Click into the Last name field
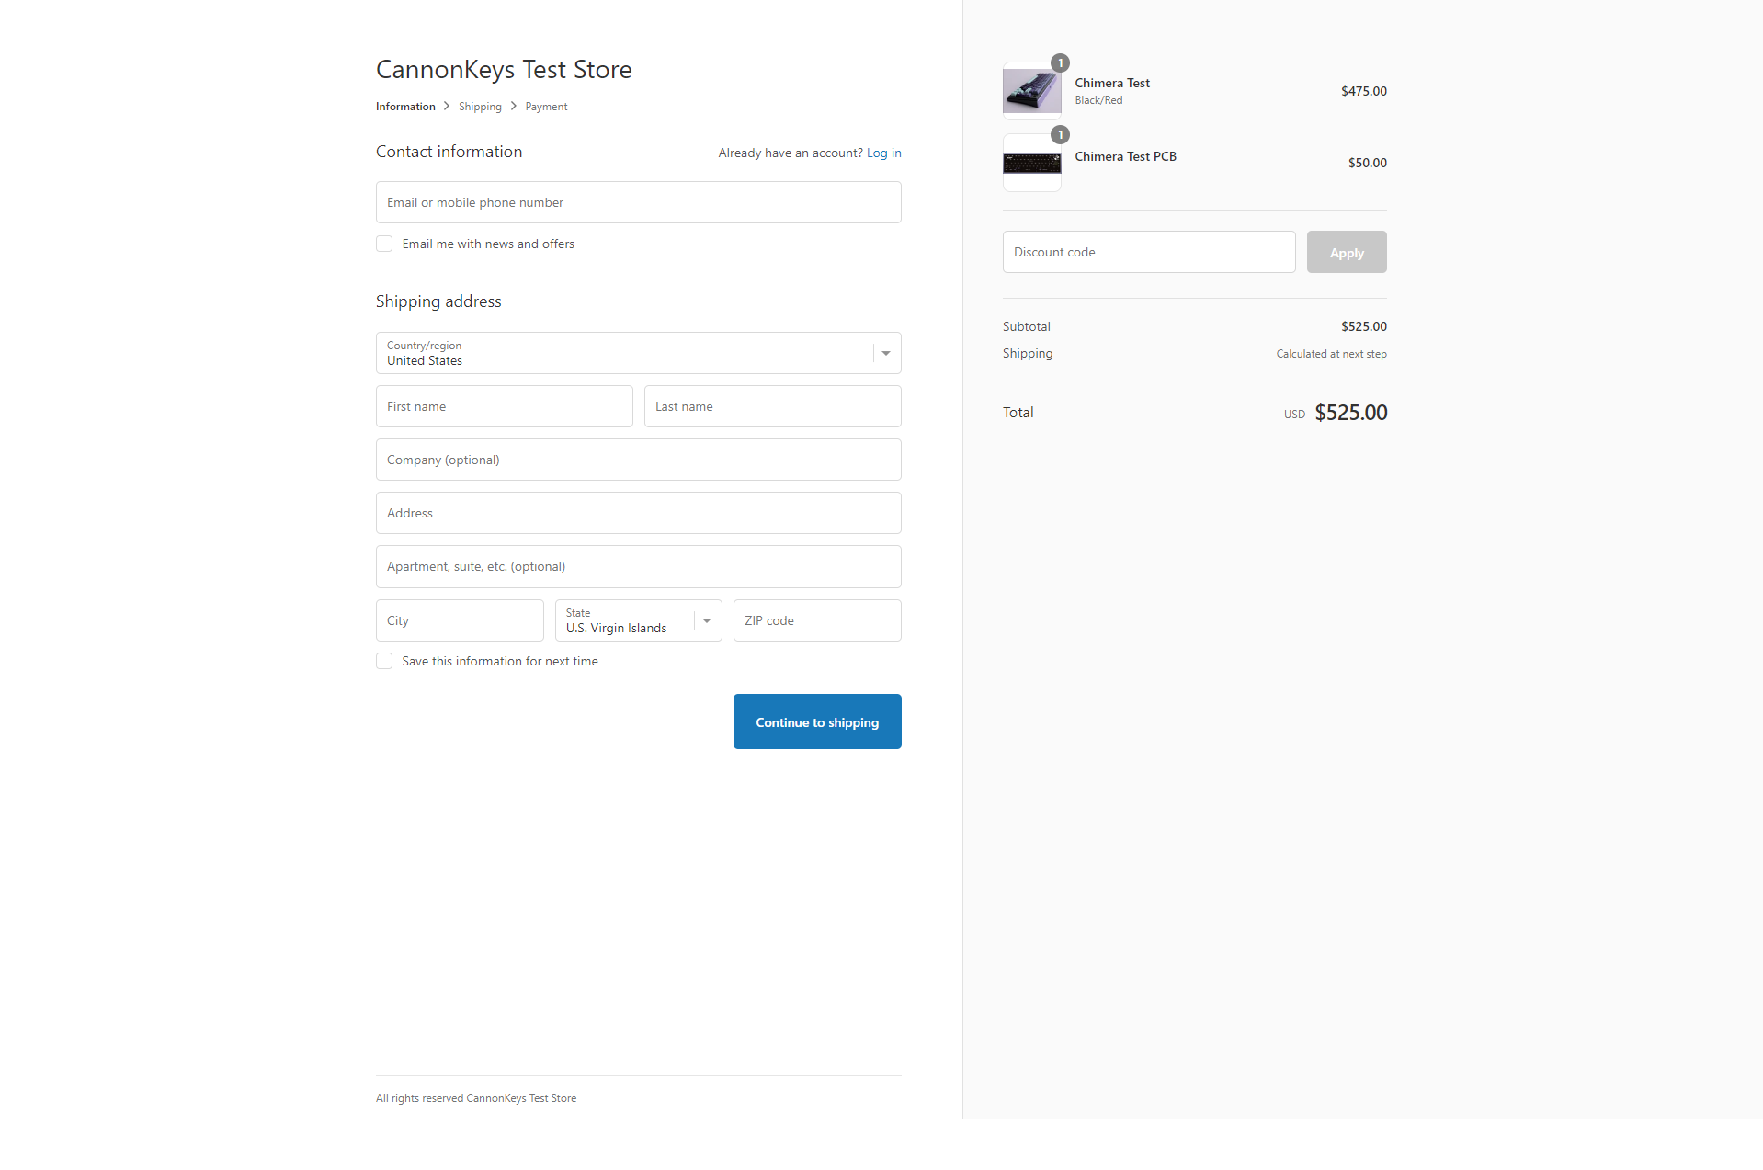Viewport: 1763px width, 1170px height. click(772, 406)
